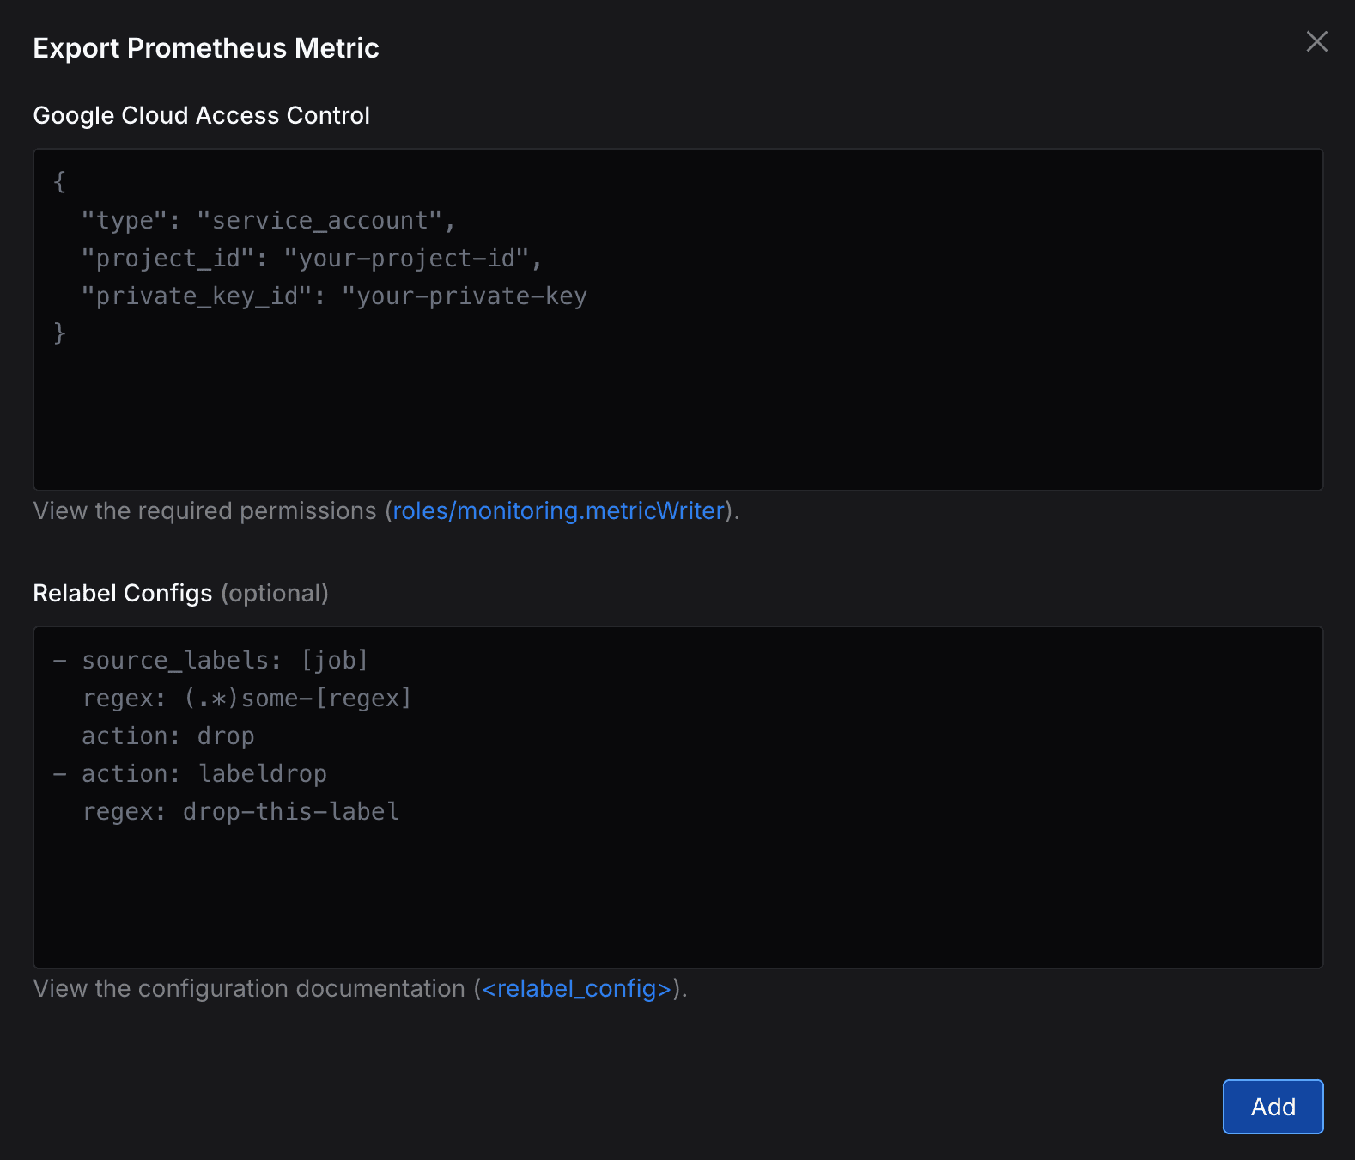1355x1160 pixels.
Task: Focus the Relabel Configs text area
Action: coord(677,797)
